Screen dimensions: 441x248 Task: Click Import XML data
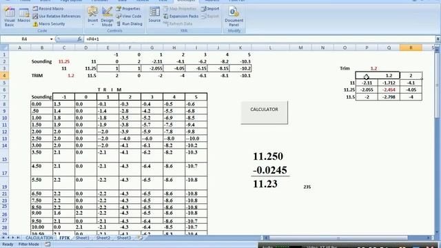click(210, 9)
